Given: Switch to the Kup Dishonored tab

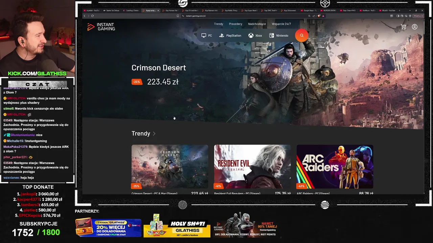Looking at the screenshot, I should (x=289, y=10).
